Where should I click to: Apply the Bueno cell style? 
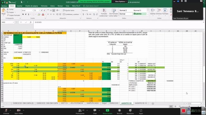(140, 14)
